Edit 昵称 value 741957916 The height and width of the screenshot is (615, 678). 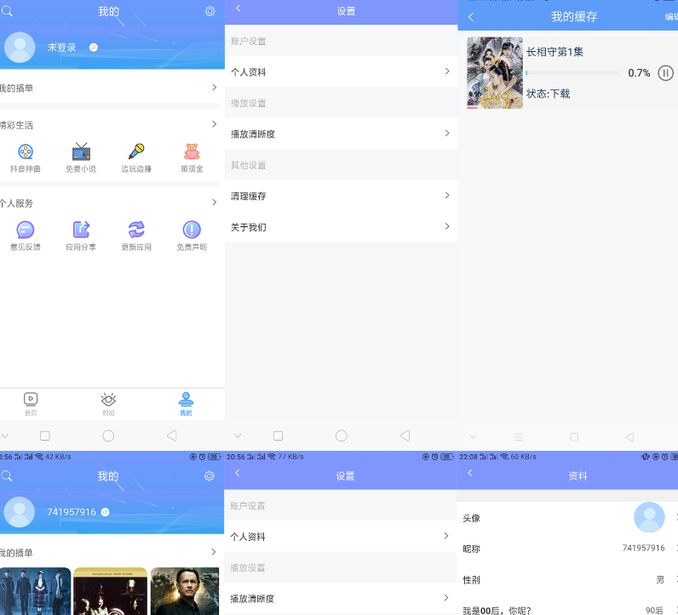643,548
